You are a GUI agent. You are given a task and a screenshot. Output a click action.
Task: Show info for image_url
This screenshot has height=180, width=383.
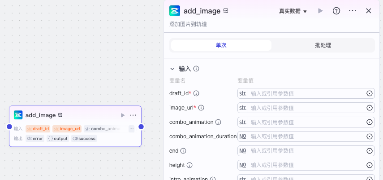pyautogui.click(x=201, y=108)
